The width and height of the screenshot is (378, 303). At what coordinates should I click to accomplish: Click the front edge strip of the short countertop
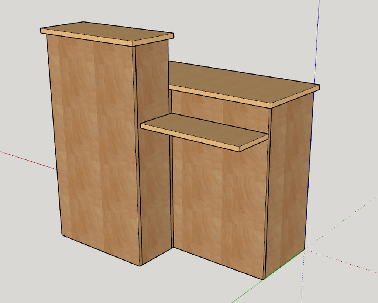(x=220, y=97)
